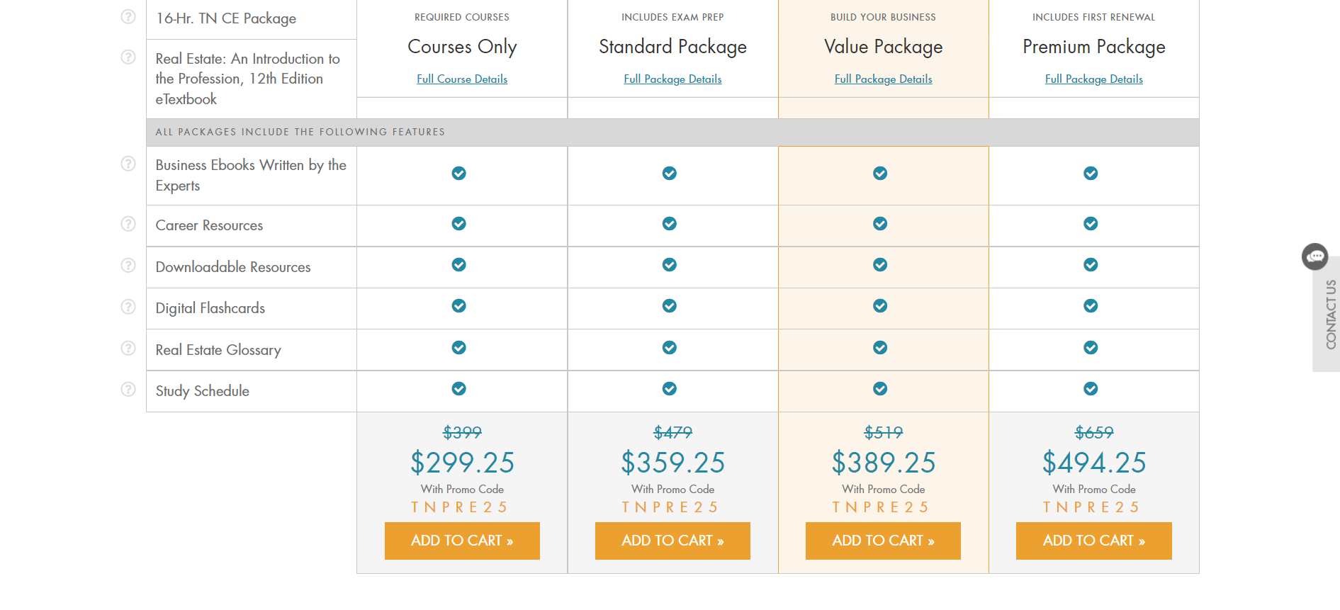Show help for Career Resources
1340x610 pixels.
click(x=128, y=224)
